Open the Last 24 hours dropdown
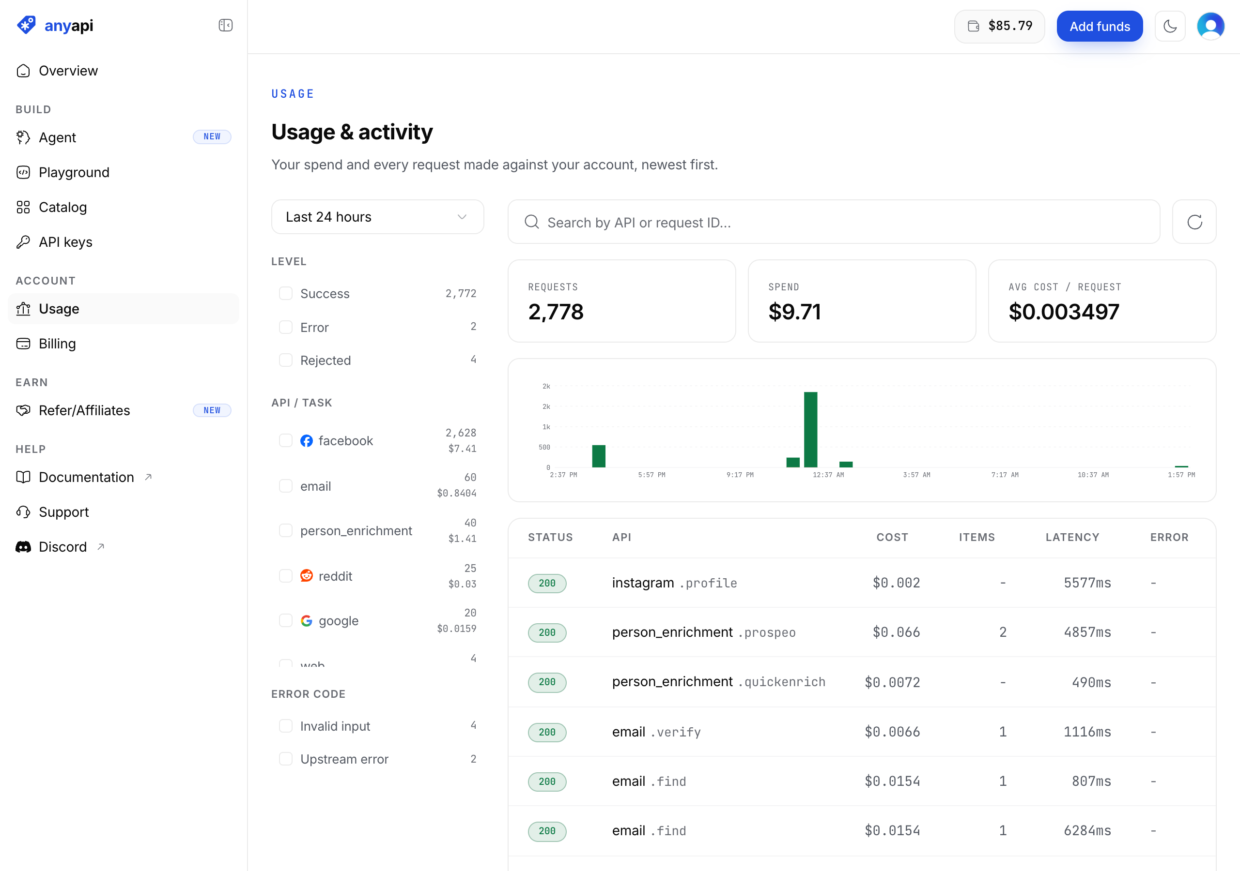Image resolution: width=1240 pixels, height=871 pixels. coord(377,217)
